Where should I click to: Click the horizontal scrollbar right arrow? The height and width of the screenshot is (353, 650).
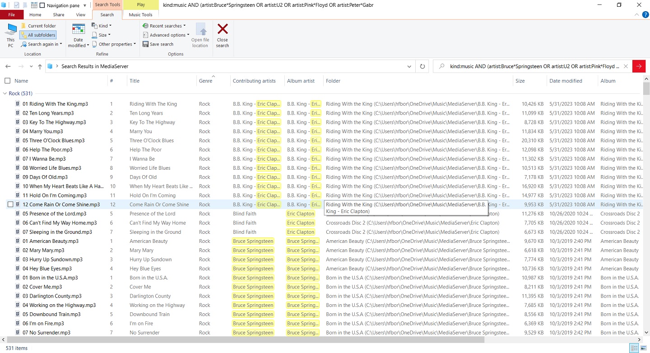tap(639, 339)
